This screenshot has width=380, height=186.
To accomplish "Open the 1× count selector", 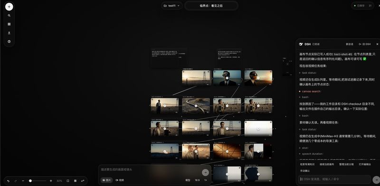I will tap(206, 180).
